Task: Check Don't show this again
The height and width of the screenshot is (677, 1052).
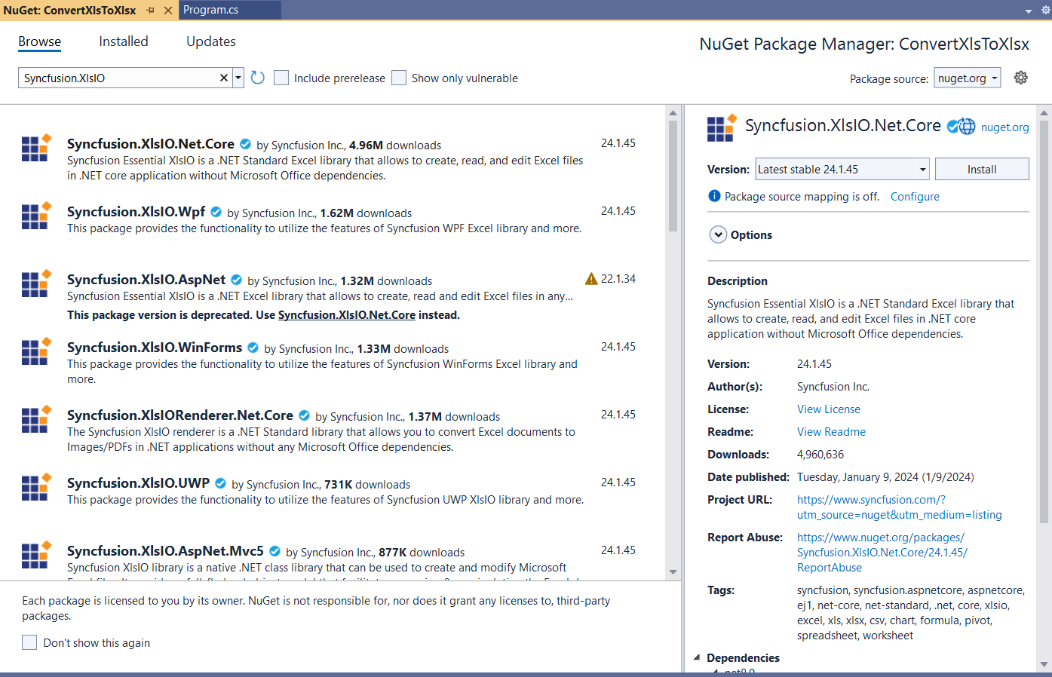Action: point(29,642)
